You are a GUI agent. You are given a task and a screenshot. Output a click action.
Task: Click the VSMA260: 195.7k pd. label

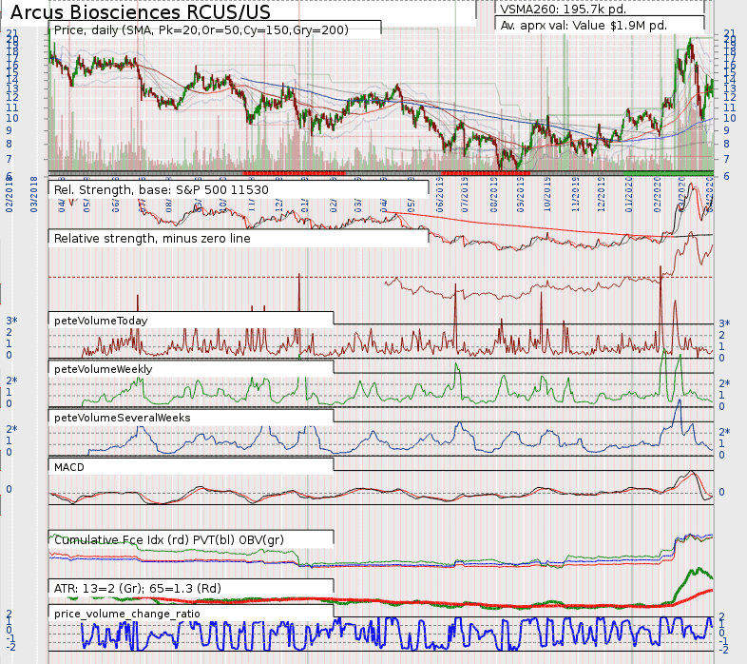pos(564,10)
